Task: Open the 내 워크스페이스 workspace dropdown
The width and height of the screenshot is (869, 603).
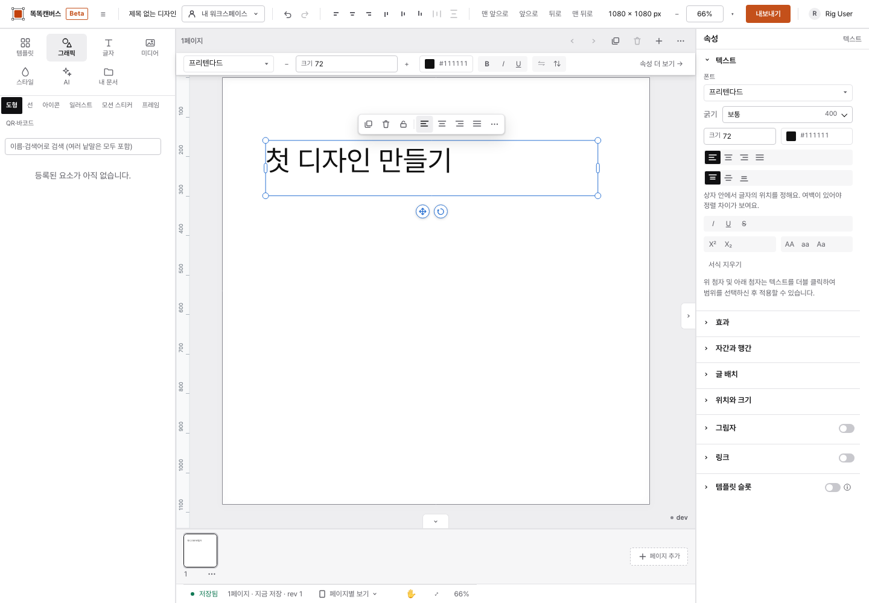Action: coord(223,14)
